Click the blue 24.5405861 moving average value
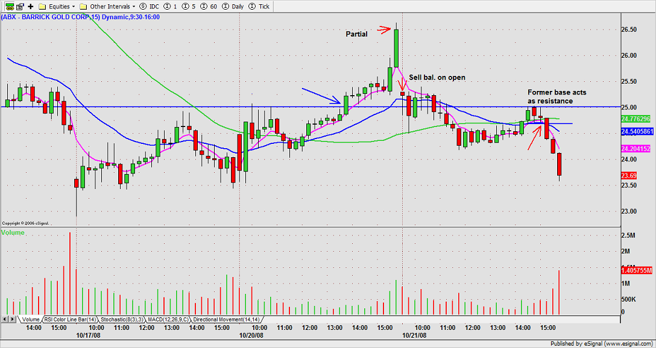656x348 pixels. pyautogui.click(x=637, y=131)
